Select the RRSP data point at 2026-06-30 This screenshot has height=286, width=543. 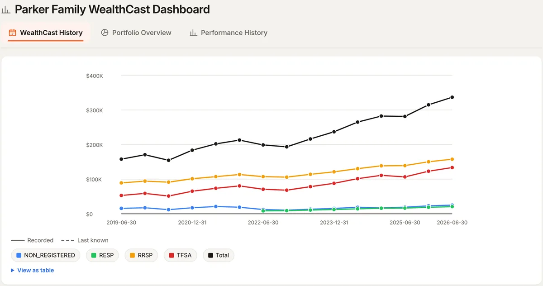452,159
